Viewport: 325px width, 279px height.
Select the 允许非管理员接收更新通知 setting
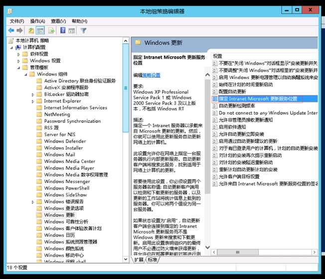click(246, 120)
